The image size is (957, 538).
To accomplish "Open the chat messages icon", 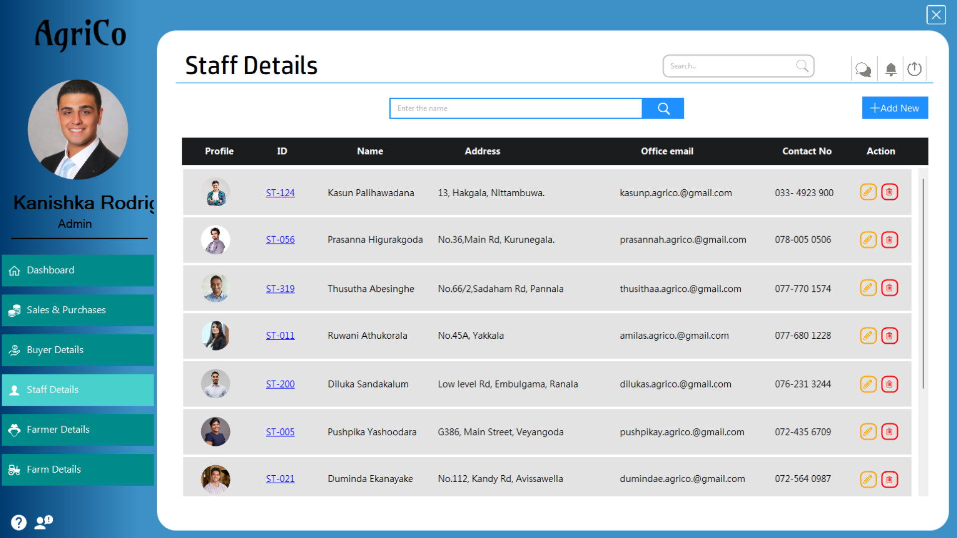I will (x=864, y=69).
